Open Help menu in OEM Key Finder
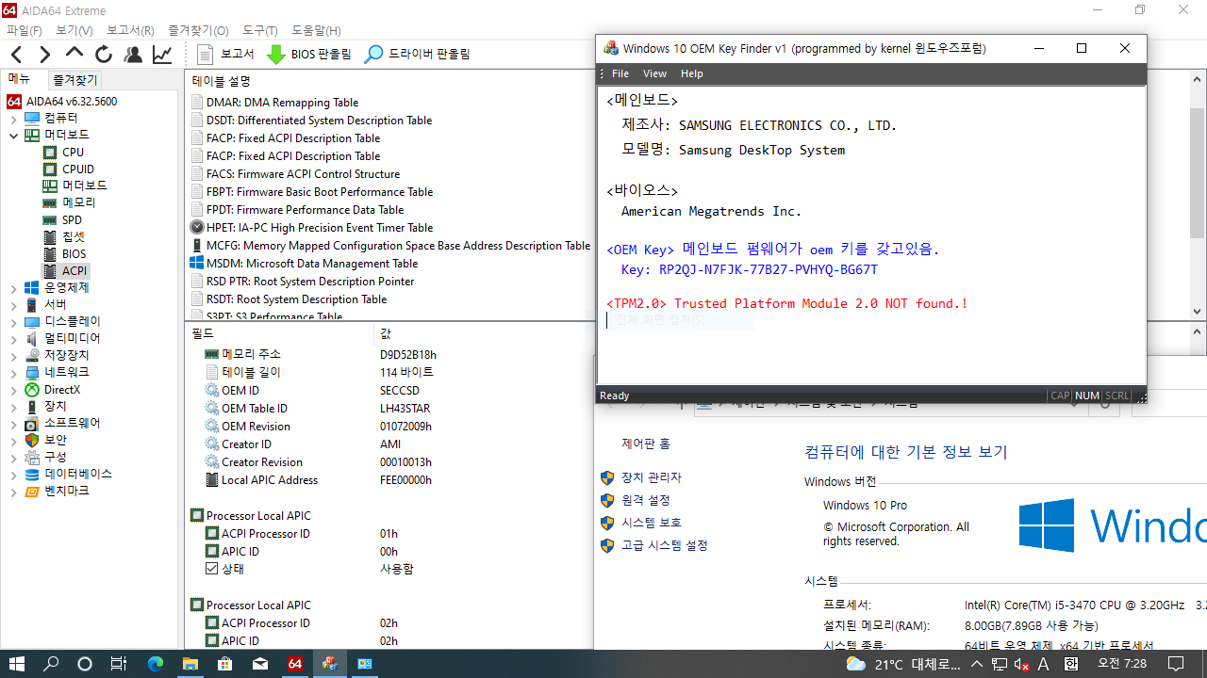The image size is (1207, 678). [692, 73]
